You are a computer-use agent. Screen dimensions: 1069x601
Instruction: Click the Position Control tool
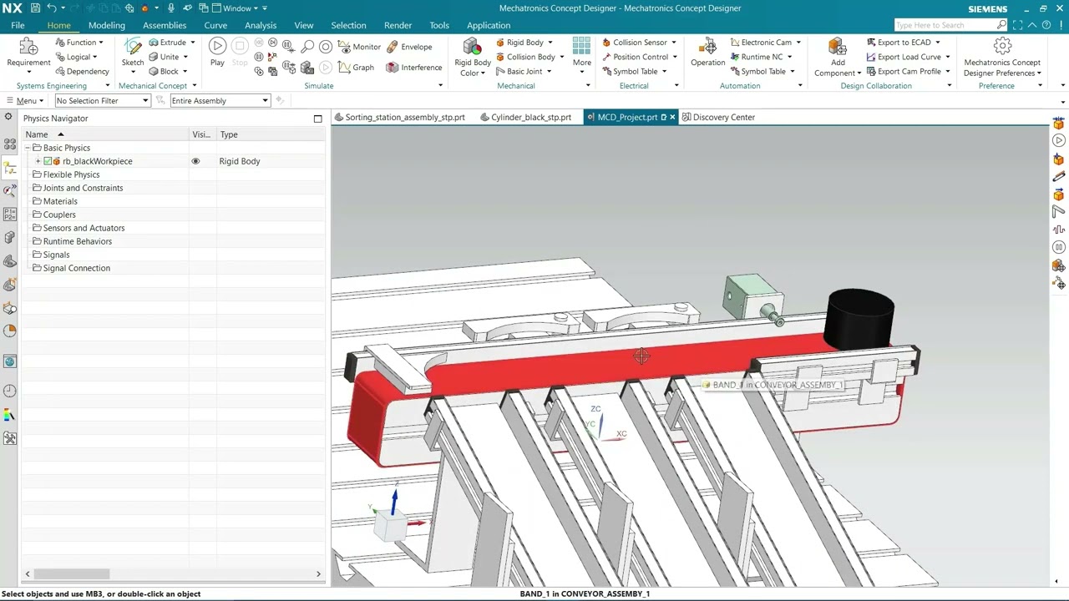click(x=635, y=57)
